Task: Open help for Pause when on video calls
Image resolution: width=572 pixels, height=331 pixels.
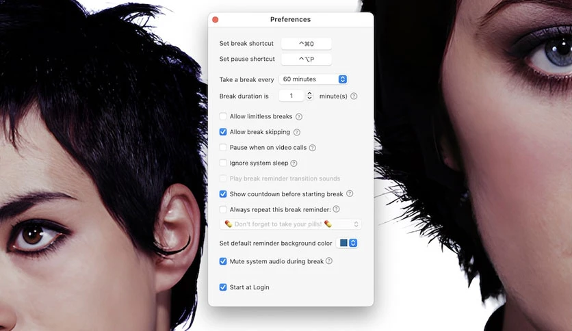Action: tap(312, 148)
